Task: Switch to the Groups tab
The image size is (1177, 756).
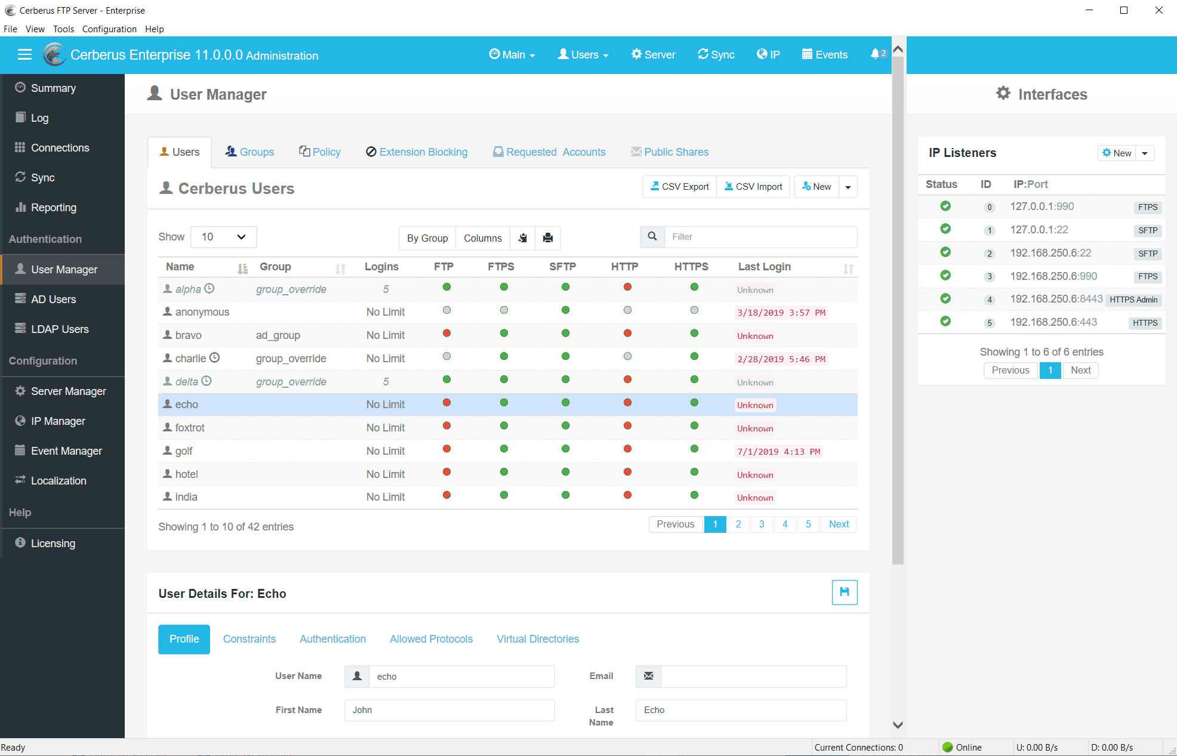Action: point(249,152)
